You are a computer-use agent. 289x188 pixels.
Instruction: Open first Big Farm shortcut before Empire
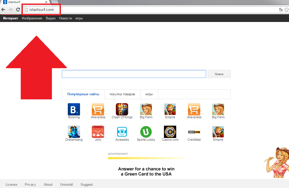146,109
